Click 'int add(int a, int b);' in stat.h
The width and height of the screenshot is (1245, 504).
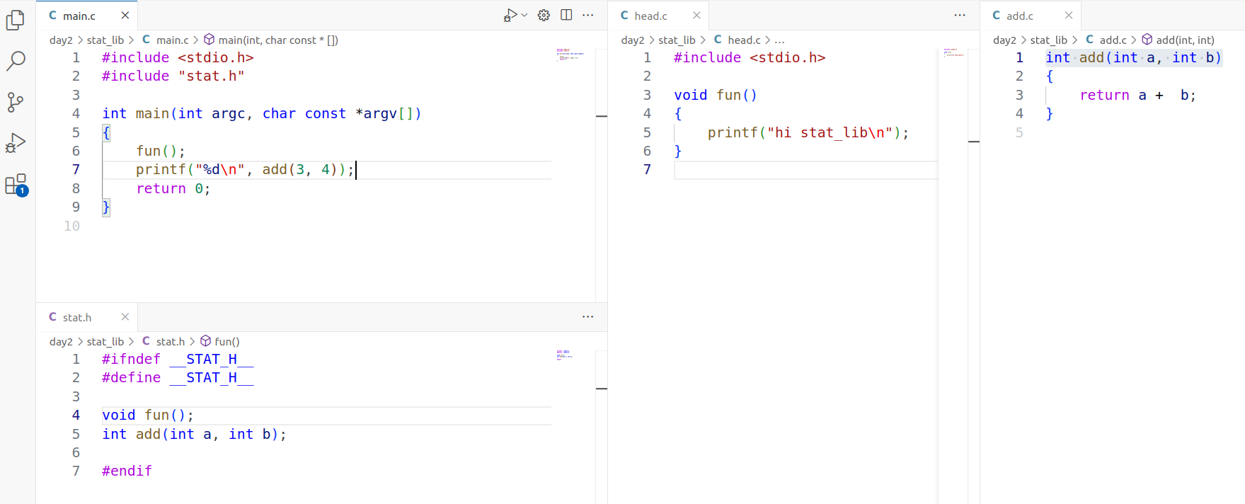click(195, 435)
